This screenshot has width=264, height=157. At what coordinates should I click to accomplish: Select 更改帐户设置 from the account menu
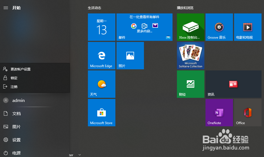click(35, 69)
